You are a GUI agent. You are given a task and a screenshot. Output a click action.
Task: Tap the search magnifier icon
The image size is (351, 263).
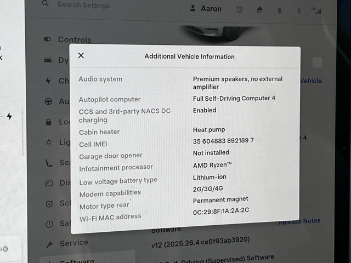point(46,3)
